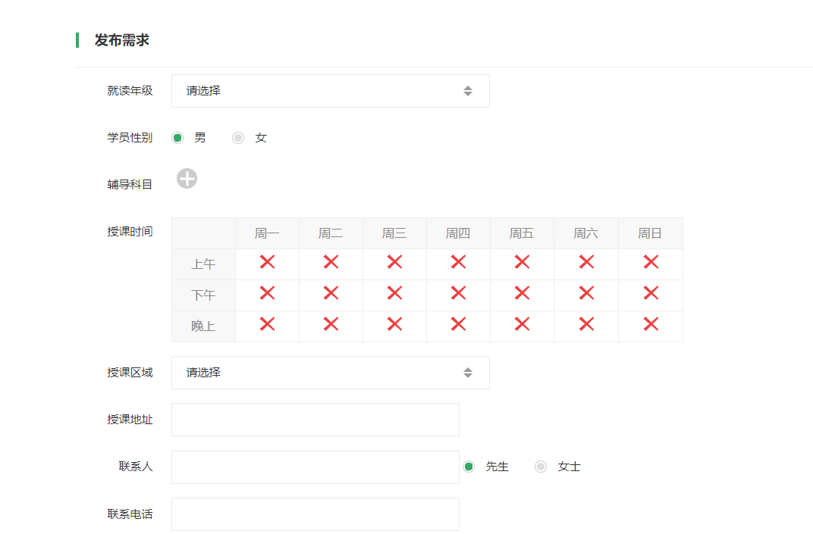This screenshot has width=813, height=534.
Task: Select 男 as student gender
Action: pos(177,138)
